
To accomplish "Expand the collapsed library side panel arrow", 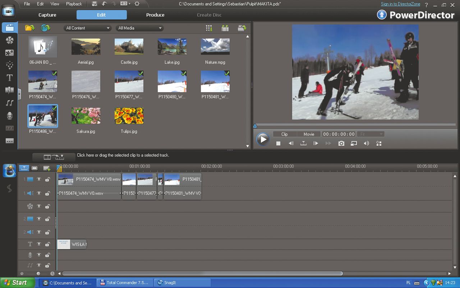I will tap(19, 94).
